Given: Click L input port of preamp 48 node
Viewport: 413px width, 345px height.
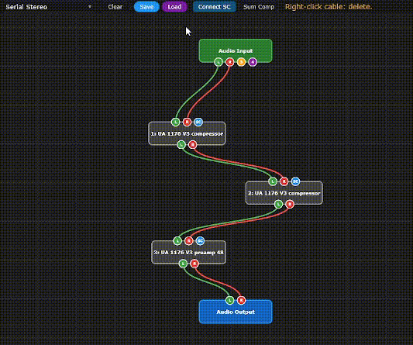Looking at the screenshot, I should 177,240.
